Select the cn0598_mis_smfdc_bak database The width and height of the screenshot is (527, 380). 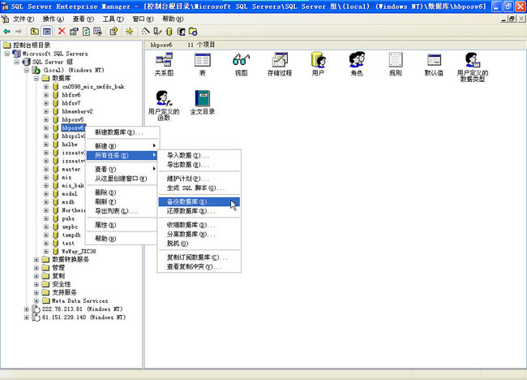[93, 87]
